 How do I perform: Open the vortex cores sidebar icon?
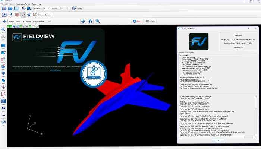tap(3, 88)
